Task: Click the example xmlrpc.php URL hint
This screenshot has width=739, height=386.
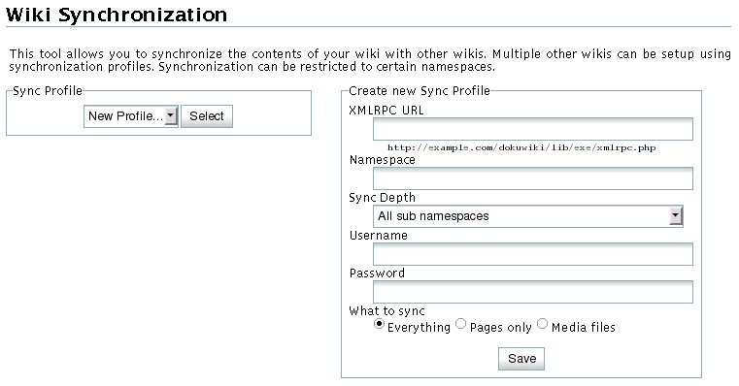Action: (521, 147)
